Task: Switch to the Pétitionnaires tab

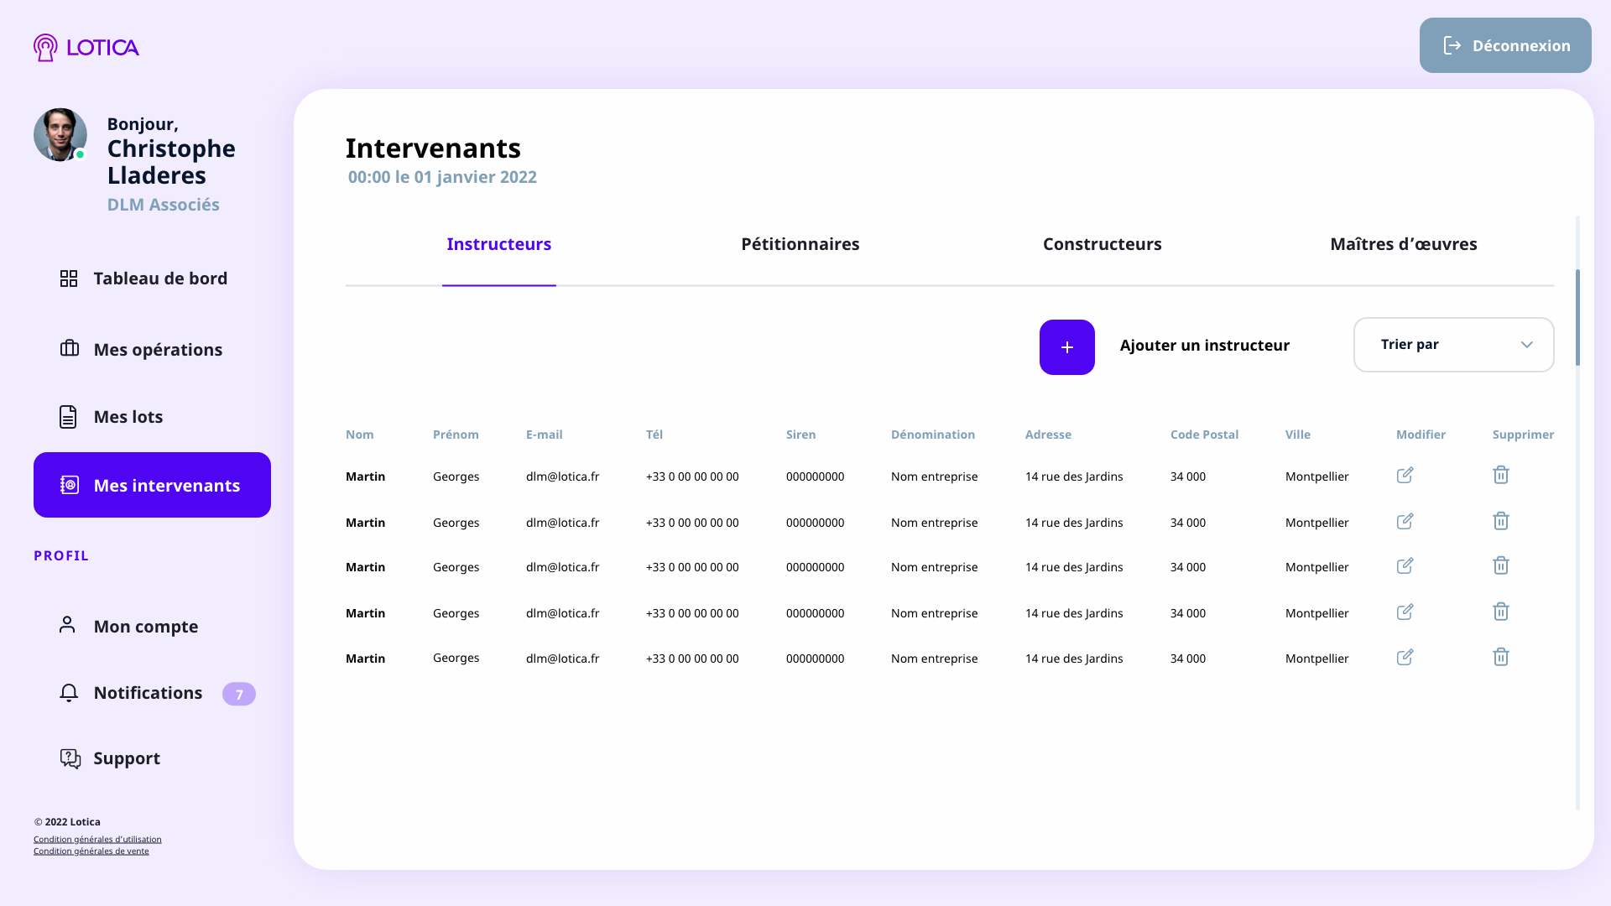Action: pos(800,244)
